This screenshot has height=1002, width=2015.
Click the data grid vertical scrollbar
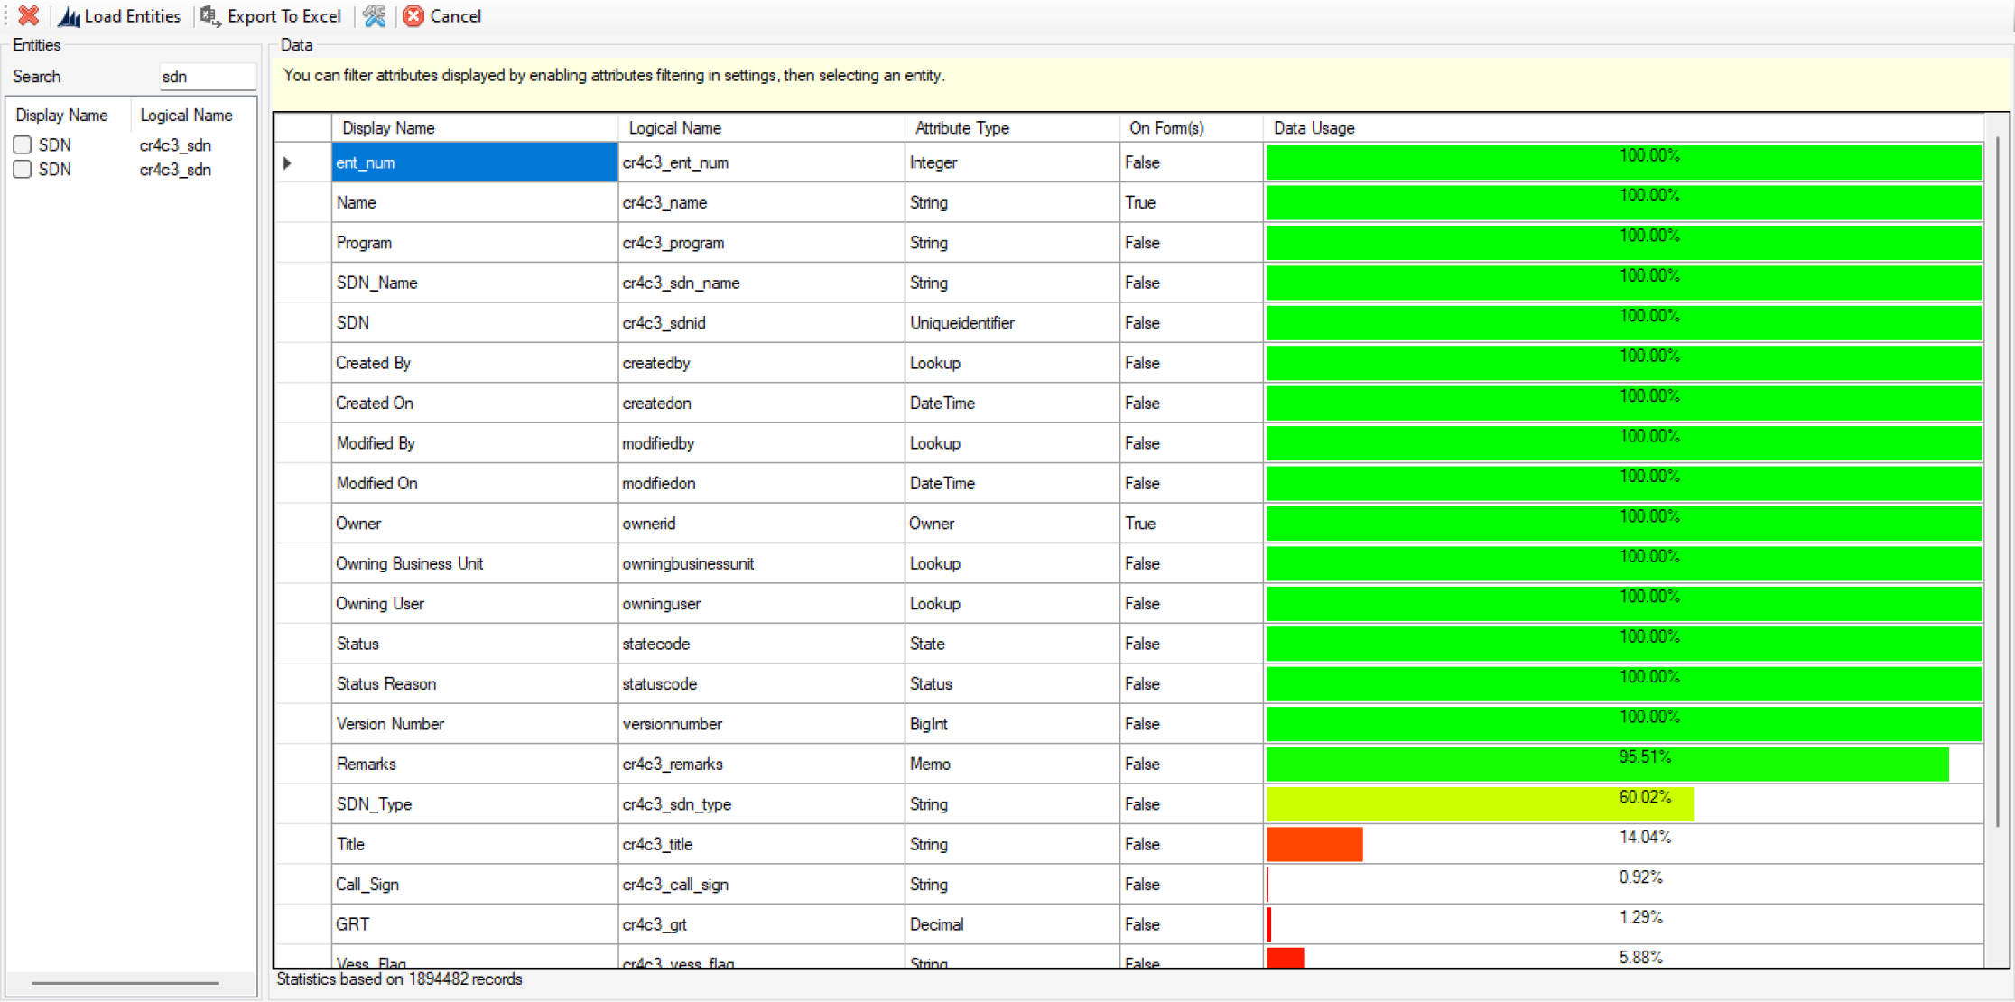pyautogui.click(x=1997, y=478)
